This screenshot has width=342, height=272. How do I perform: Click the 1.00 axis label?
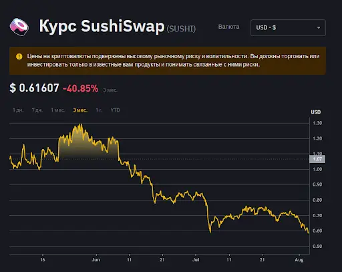pyautogui.click(x=317, y=169)
